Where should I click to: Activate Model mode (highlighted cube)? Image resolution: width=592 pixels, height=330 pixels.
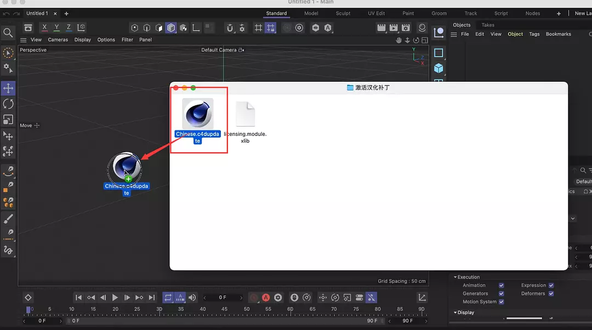pos(171,28)
